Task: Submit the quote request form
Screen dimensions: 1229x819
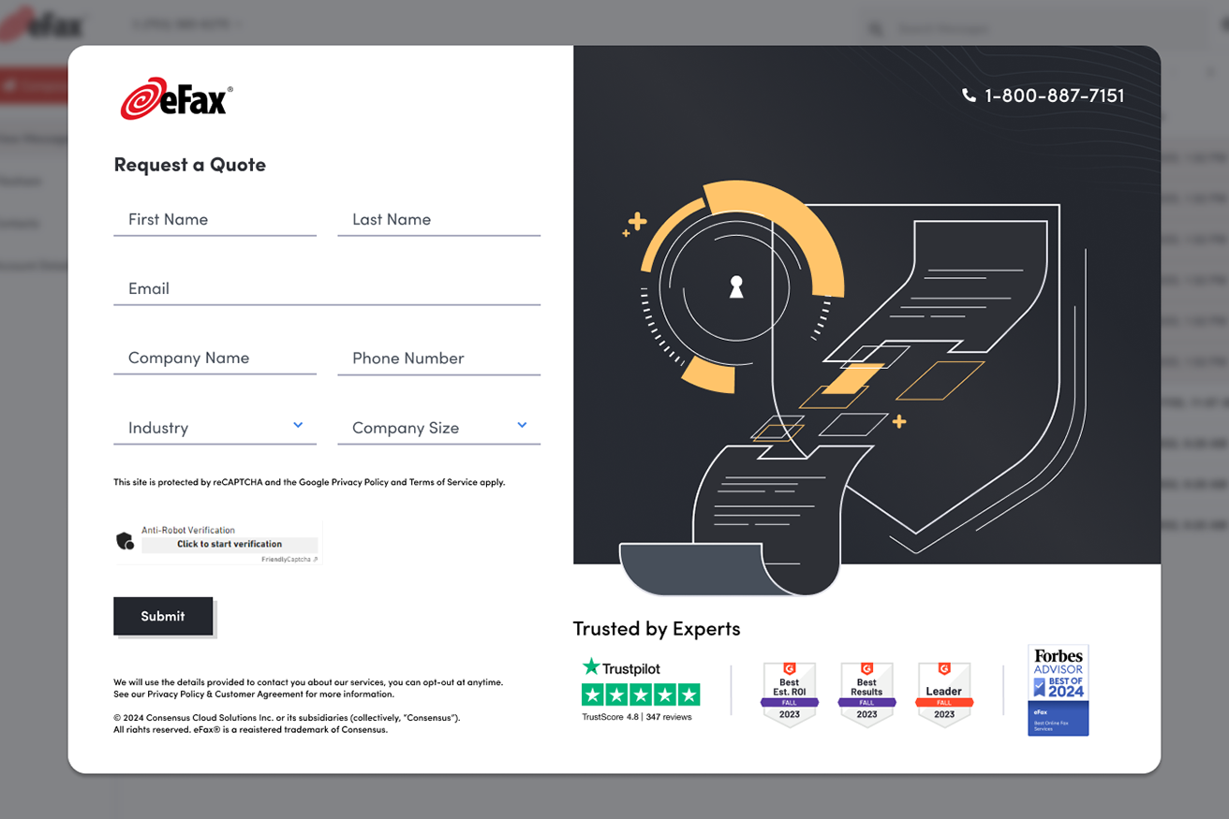Action: coord(163,616)
